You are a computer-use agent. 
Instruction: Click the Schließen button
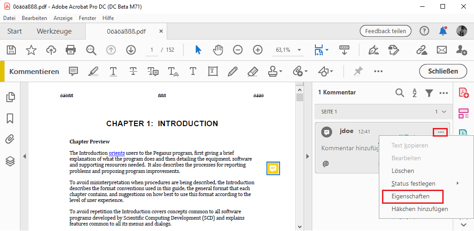(442, 71)
